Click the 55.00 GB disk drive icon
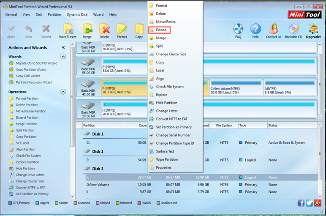Viewport: 326px width, 216px height. click(88, 62)
